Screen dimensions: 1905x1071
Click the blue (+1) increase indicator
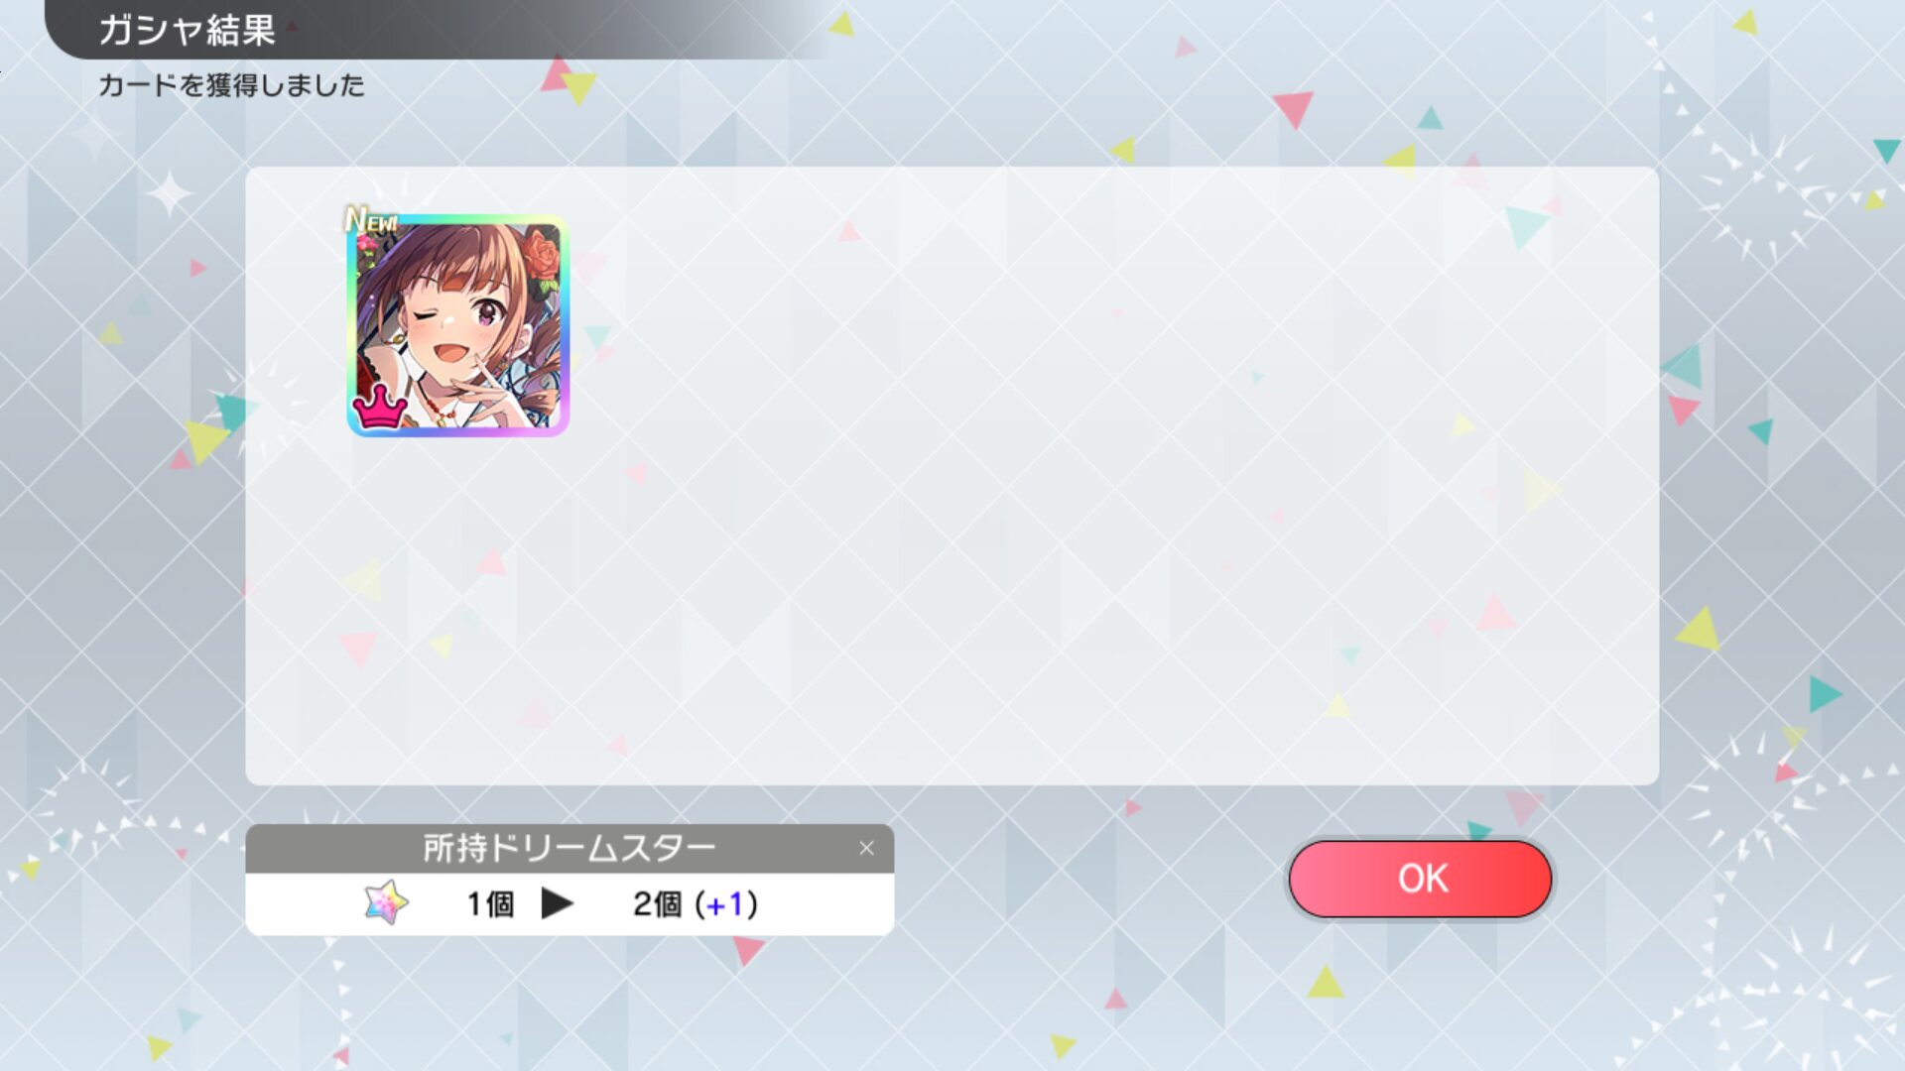tap(726, 903)
